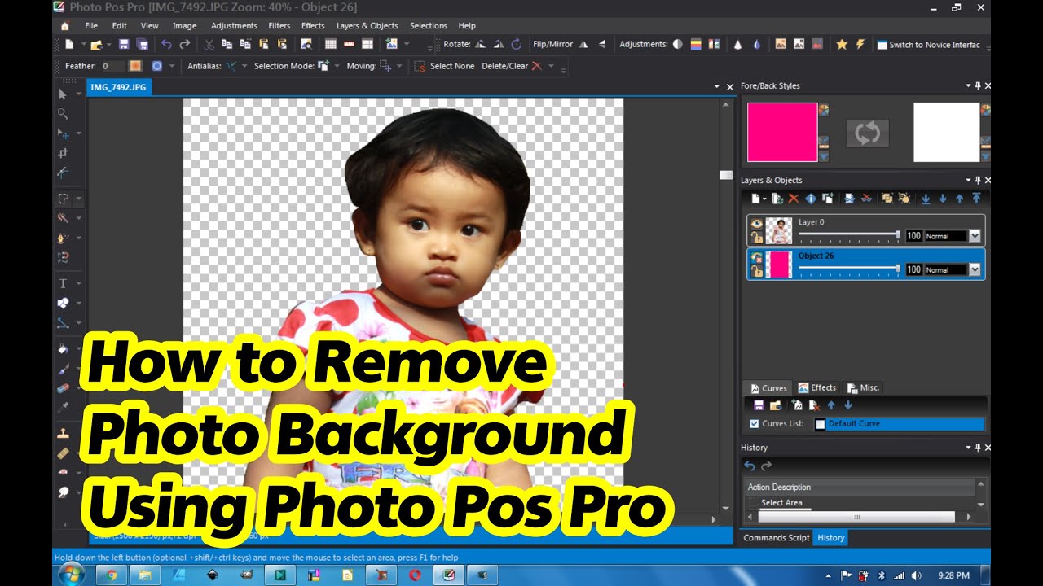Open the Fore/Back Styles panel menu arrow
Screen dimensions: 1043x586
(x=967, y=85)
